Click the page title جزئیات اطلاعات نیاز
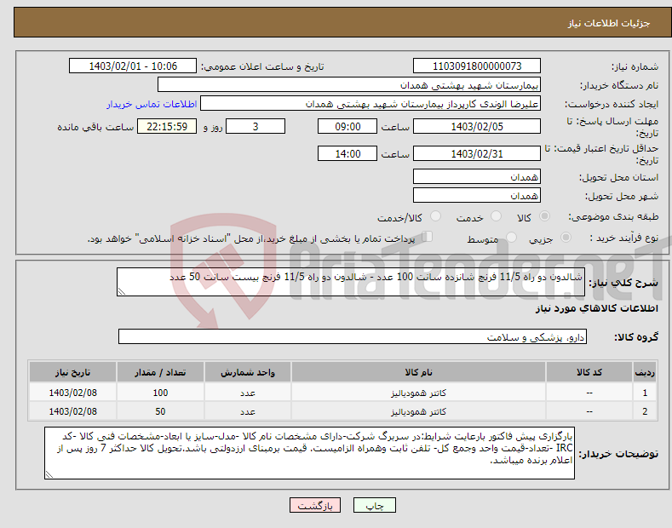This screenshot has width=672, height=528. (x=609, y=23)
